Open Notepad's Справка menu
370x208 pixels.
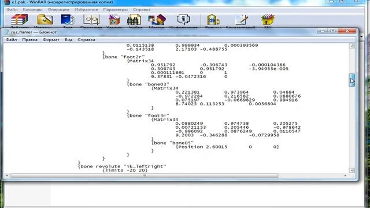[86, 40]
